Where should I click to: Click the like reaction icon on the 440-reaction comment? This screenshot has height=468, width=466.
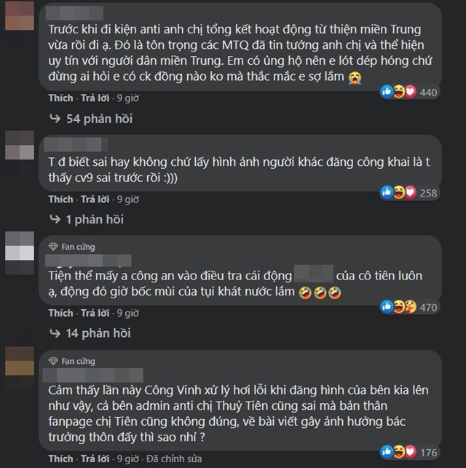click(387, 92)
